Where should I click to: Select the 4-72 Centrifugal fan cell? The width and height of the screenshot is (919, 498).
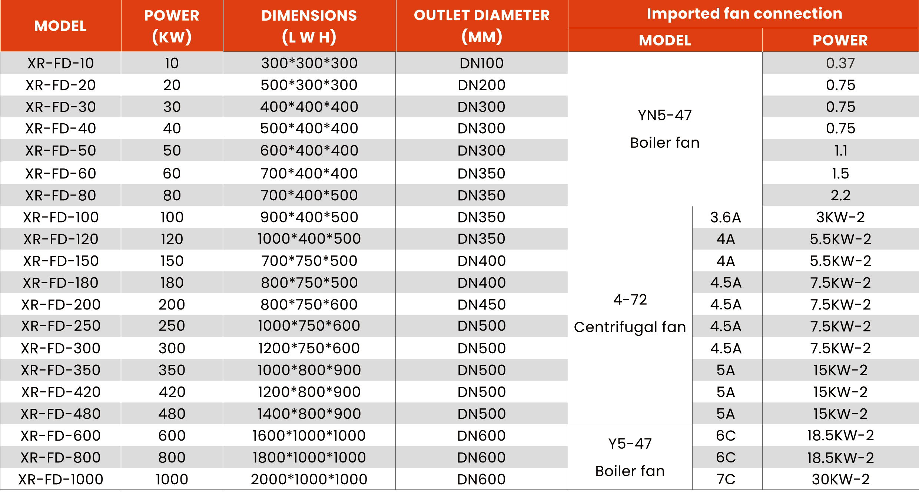click(630, 314)
